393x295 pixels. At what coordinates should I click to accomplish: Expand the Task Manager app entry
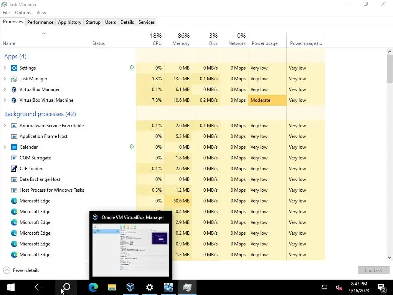point(5,79)
